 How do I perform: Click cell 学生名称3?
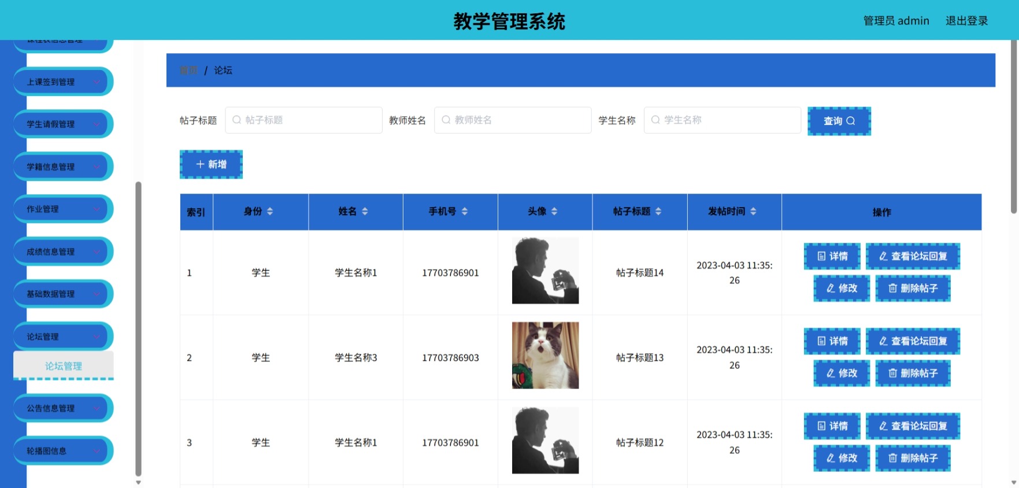tap(355, 358)
